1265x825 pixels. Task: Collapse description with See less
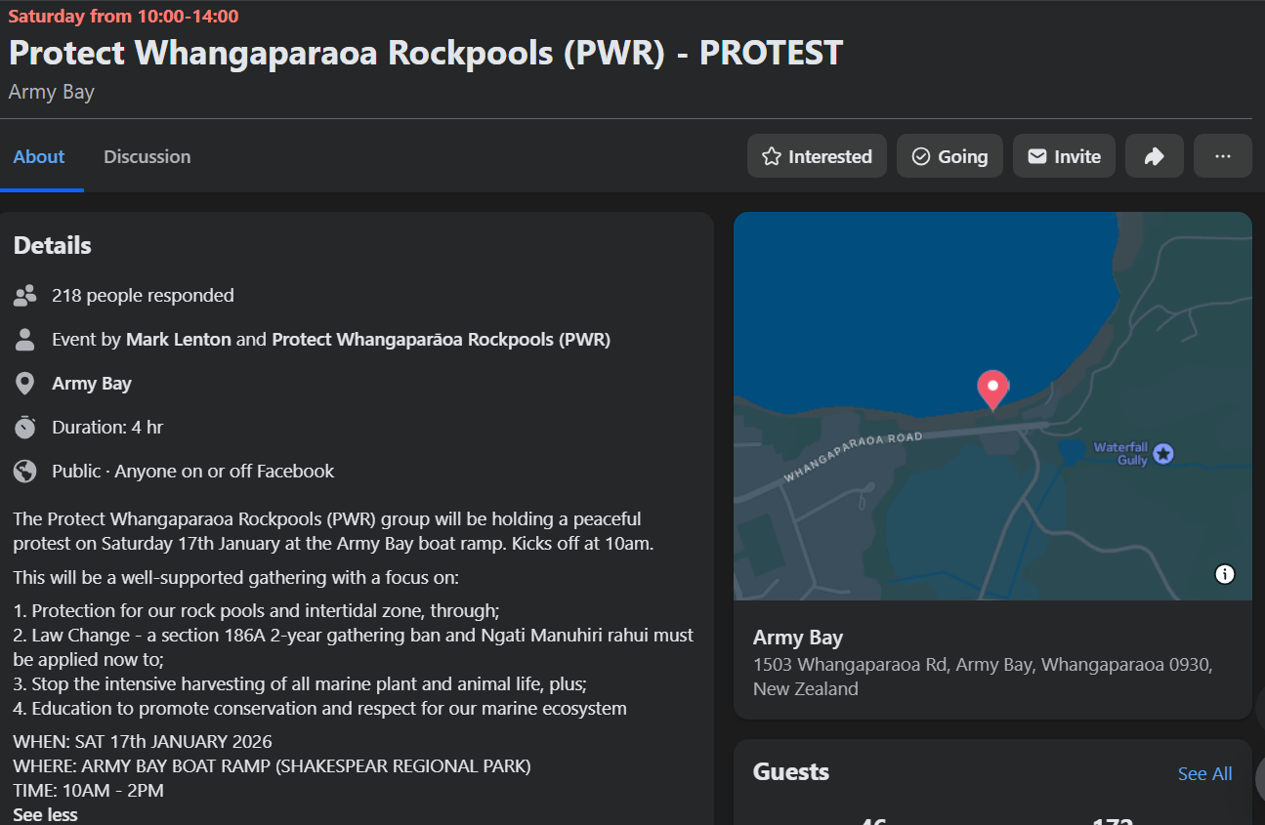[x=45, y=814]
